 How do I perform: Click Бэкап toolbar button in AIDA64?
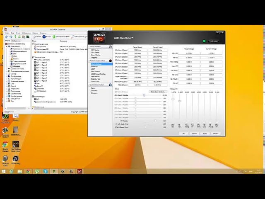(47, 37)
